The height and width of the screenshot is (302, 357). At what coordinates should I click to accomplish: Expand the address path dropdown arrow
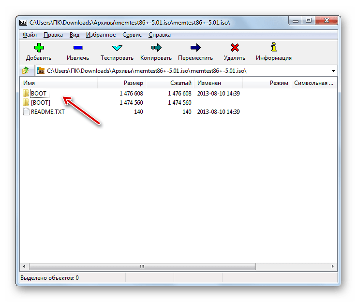point(333,71)
